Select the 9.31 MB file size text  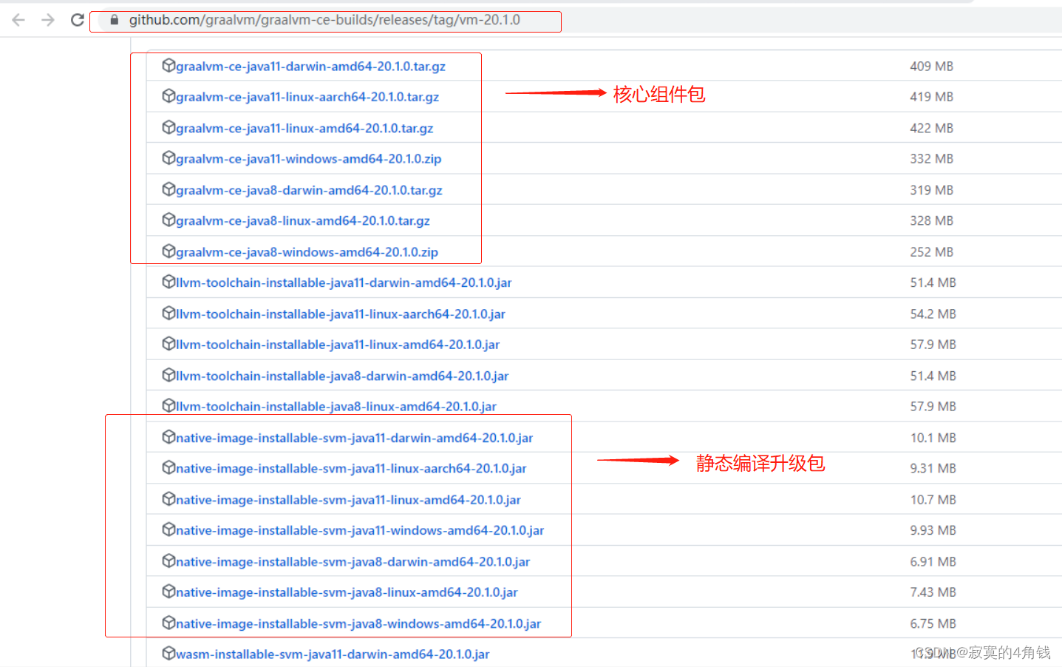click(933, 469)
